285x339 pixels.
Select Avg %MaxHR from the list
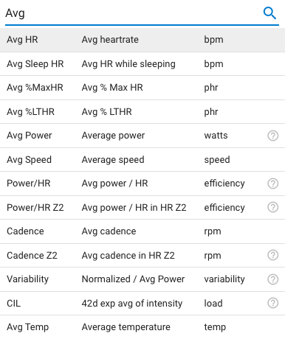(x=142, y=88)
